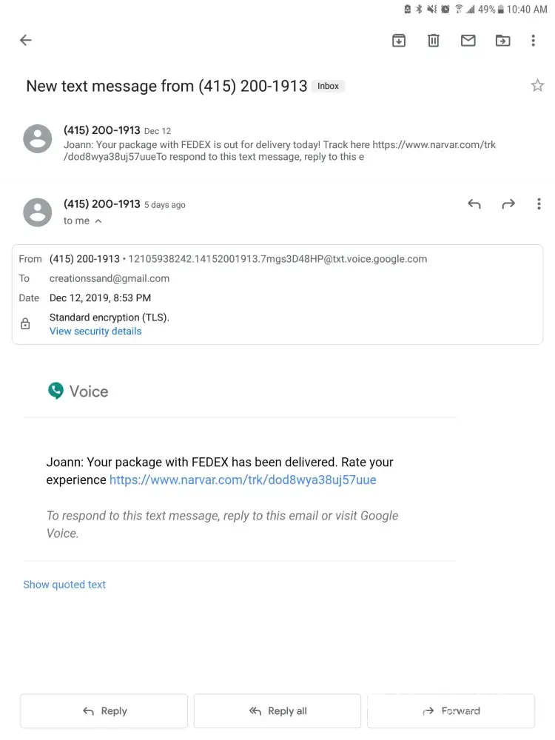
Task: Tap the sender avatar of expanded message
Action: [38, 212]
